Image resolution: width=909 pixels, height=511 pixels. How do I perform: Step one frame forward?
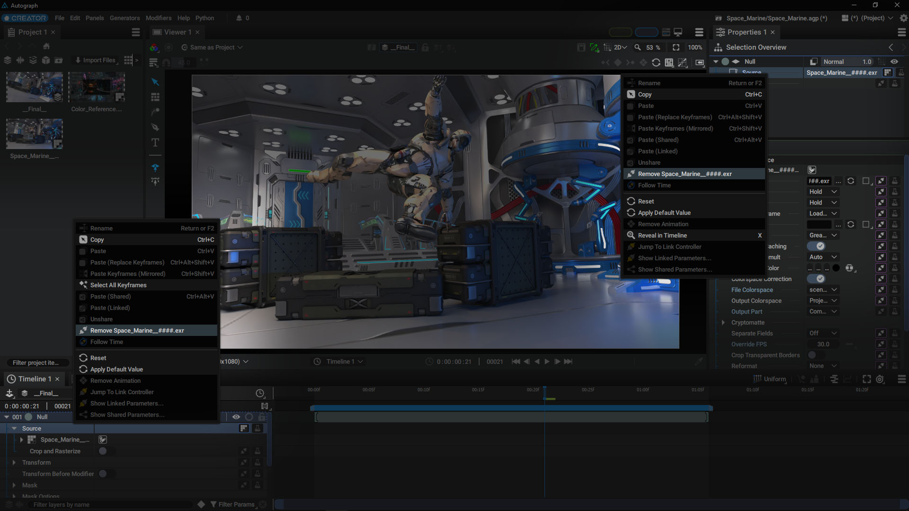[x=557, y=361]
